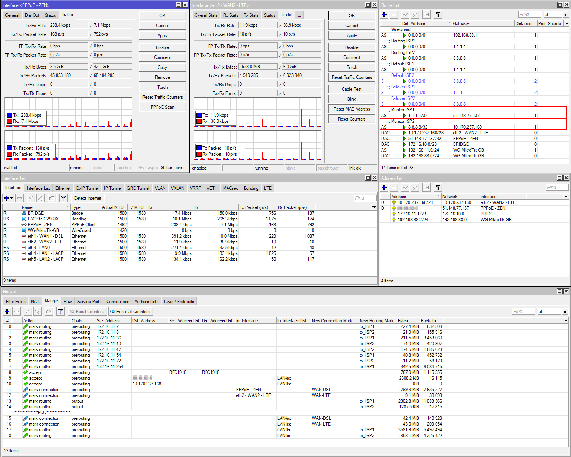Open Firewall table column chooser dropdown arrow

point(566,320)
